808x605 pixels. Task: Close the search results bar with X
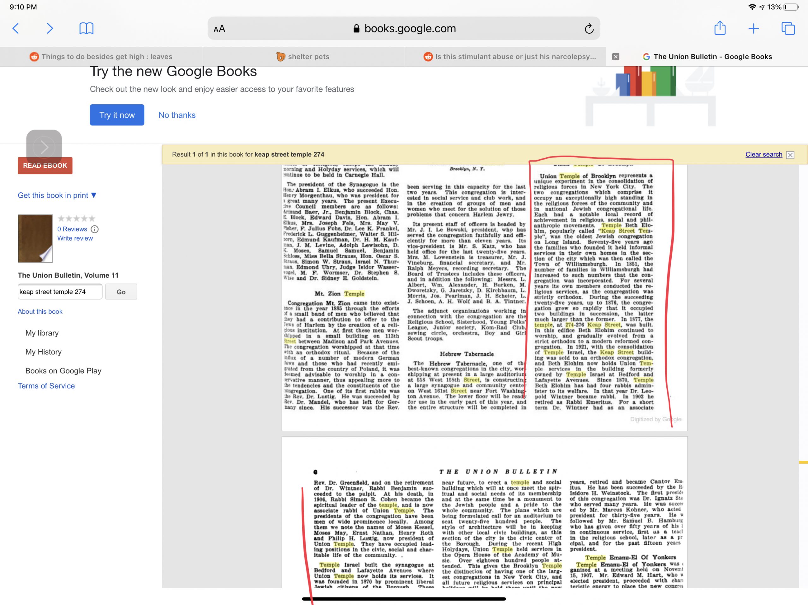click(790, 155)
